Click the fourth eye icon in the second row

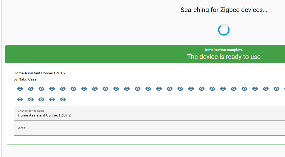pos(52,99)
